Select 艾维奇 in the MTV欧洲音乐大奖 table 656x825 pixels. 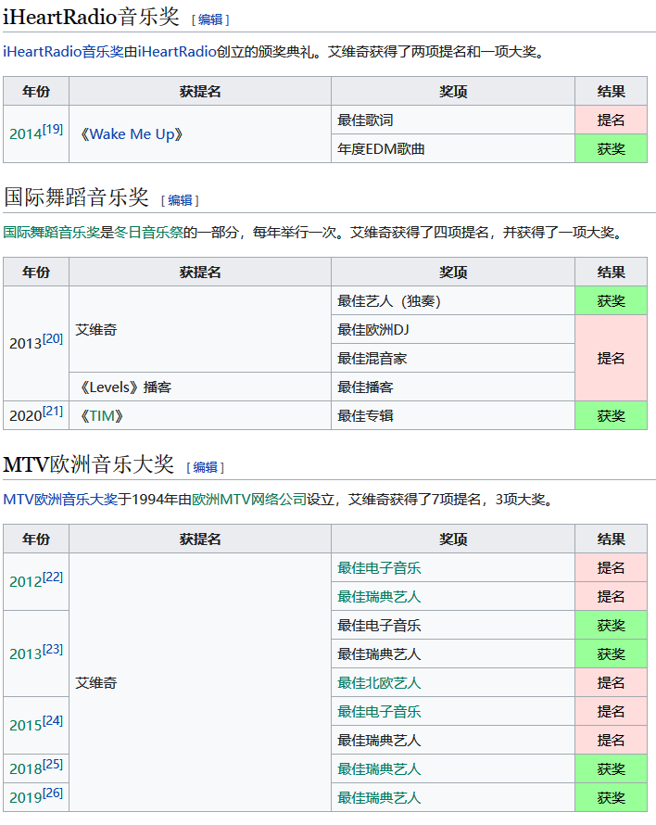point(200,682)
